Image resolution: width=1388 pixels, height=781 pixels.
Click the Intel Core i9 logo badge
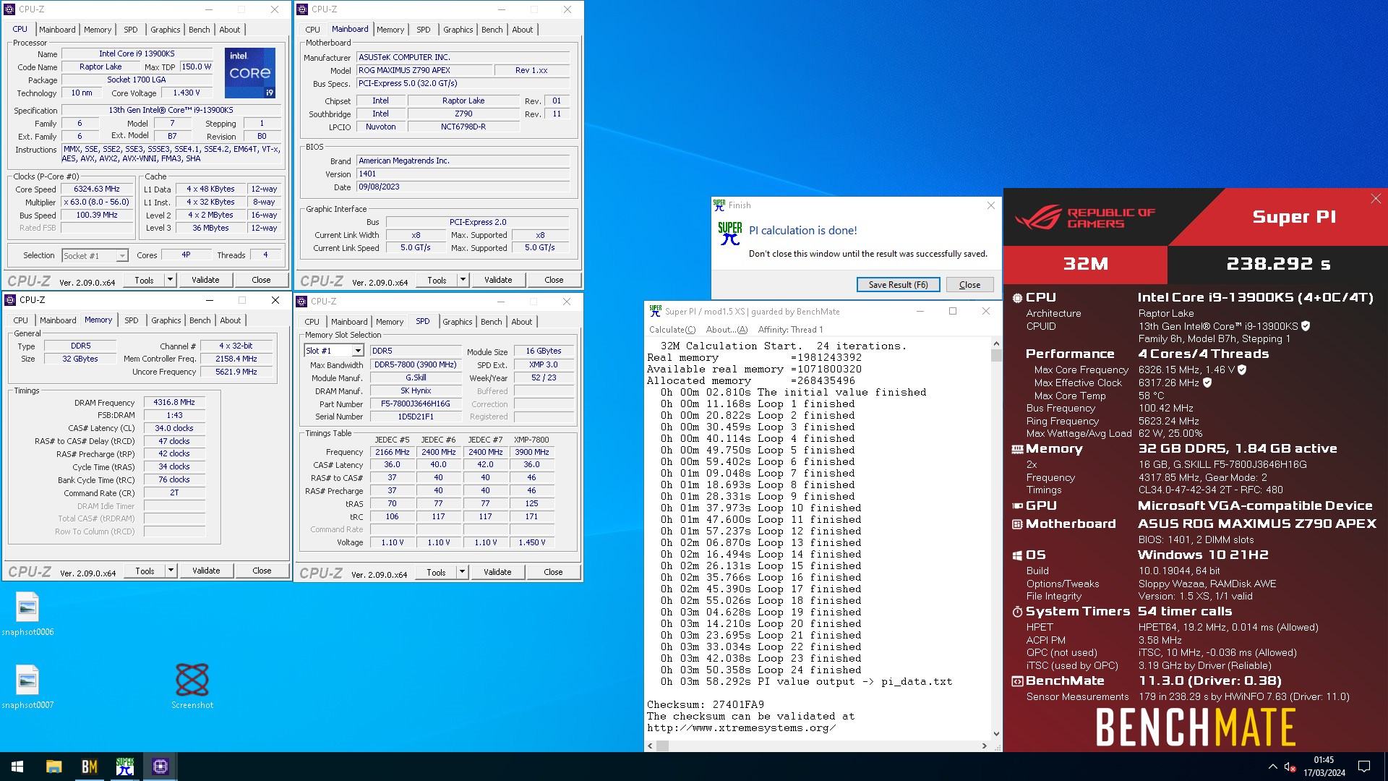(x=250, y=73)
